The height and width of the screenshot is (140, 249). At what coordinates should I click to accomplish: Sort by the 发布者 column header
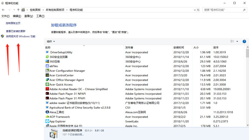pos(148,47)
